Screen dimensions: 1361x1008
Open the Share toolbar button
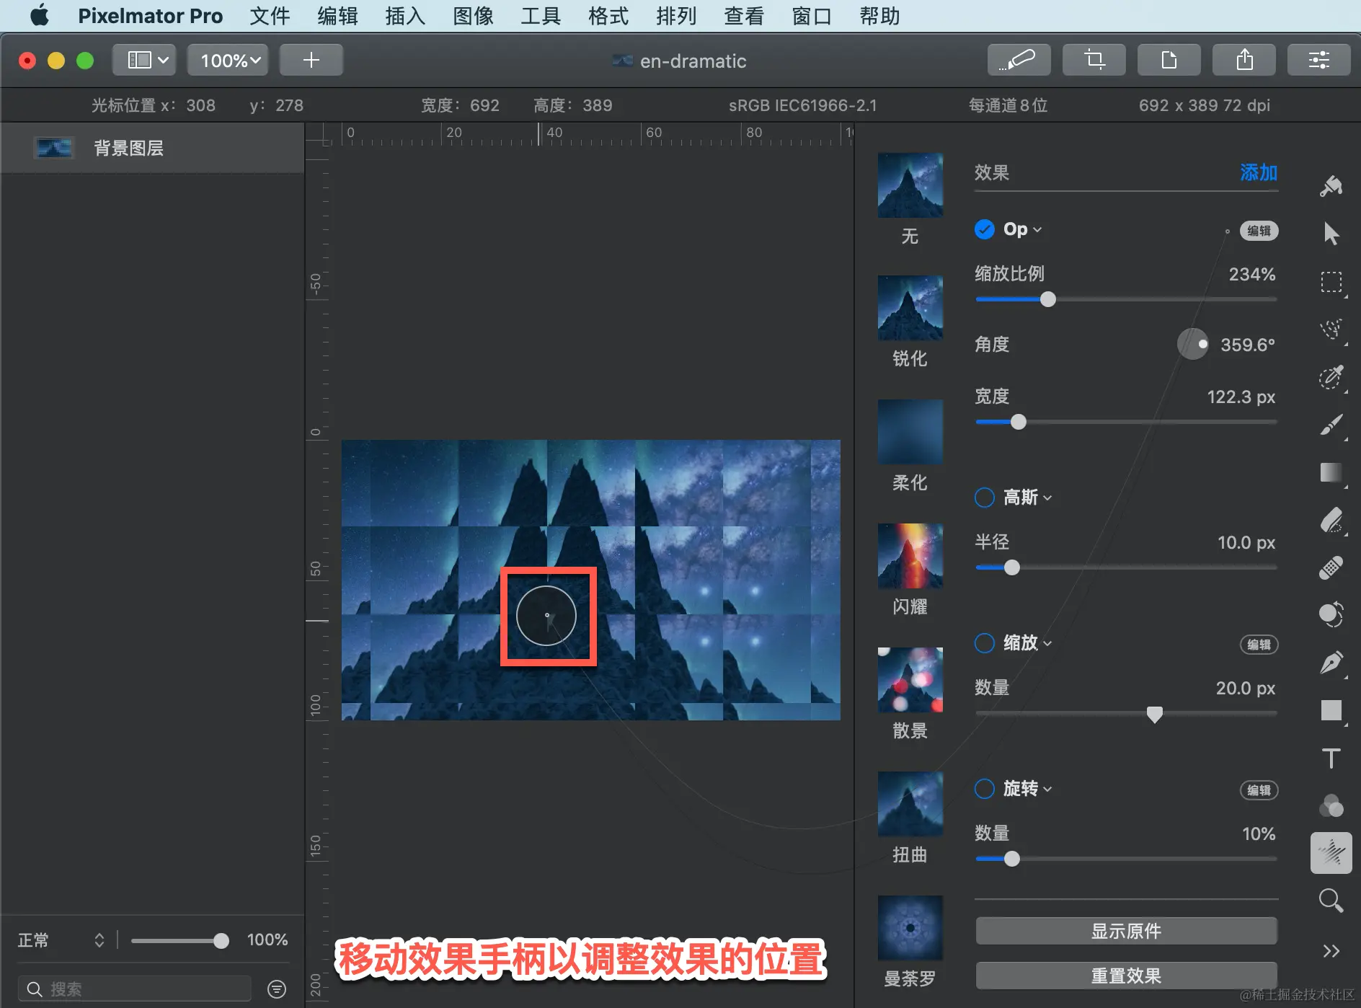coord(1243,60)
